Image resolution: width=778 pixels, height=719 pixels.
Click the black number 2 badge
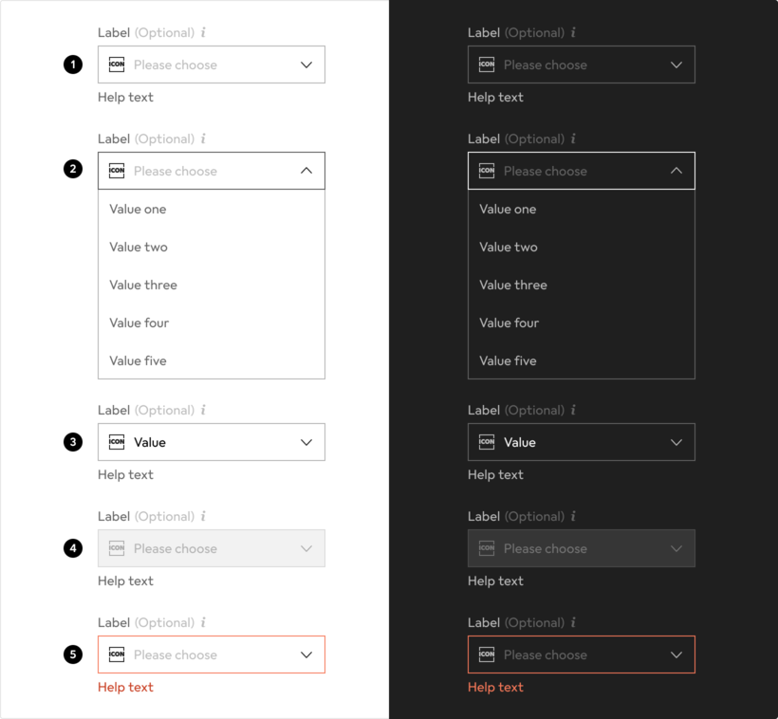[73, 171]
